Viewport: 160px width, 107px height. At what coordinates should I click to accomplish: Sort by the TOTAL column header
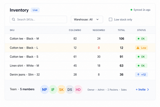point(121,30)
